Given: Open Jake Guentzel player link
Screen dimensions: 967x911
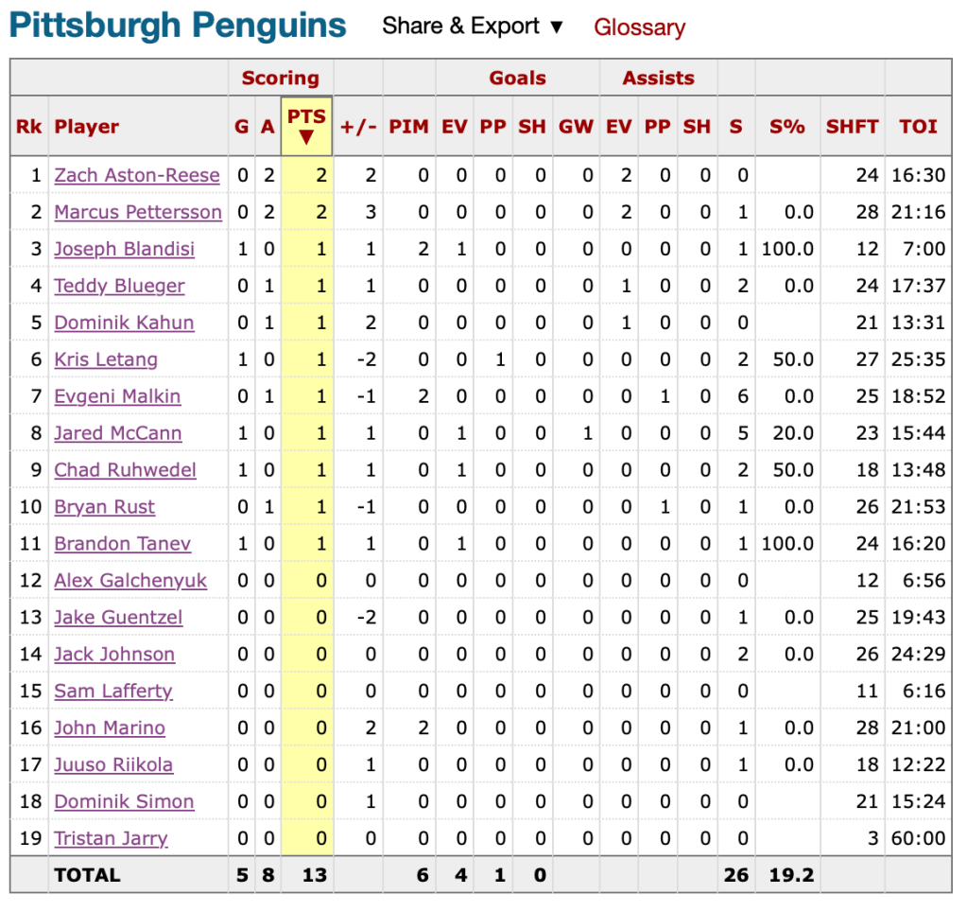Looking at the screenshot, I should point(118,618).
